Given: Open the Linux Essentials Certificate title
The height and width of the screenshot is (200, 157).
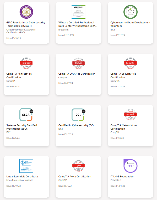Looking at the screenshot, I should point(22,177).
